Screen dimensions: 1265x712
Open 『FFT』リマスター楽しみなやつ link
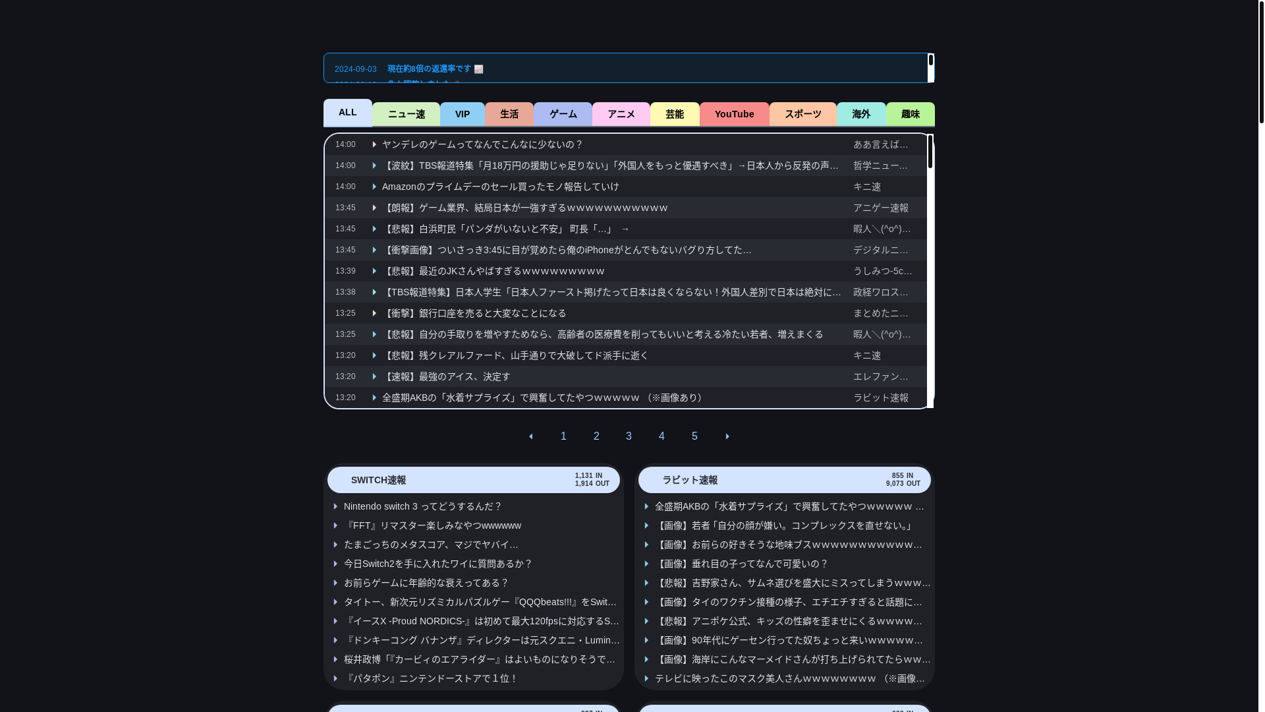[x=432, y=525]
